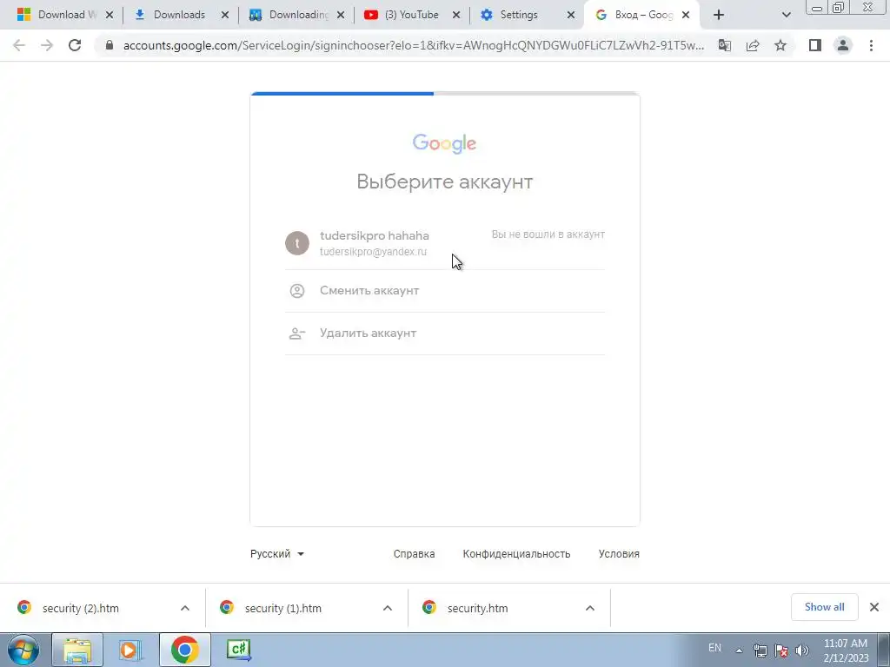Viewport: 890px width, 667px height.
Task: Open the downloaded security.htm file
Action: click(477, 608)
